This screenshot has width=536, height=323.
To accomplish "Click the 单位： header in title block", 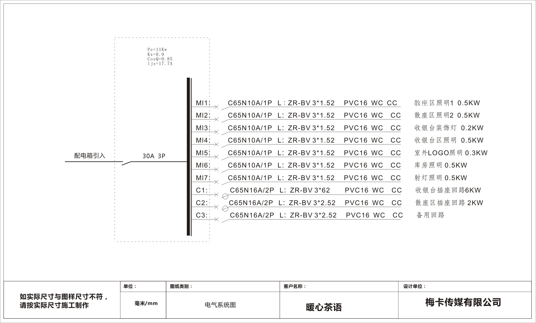I will pyautogui.click(x=130, y=286).
